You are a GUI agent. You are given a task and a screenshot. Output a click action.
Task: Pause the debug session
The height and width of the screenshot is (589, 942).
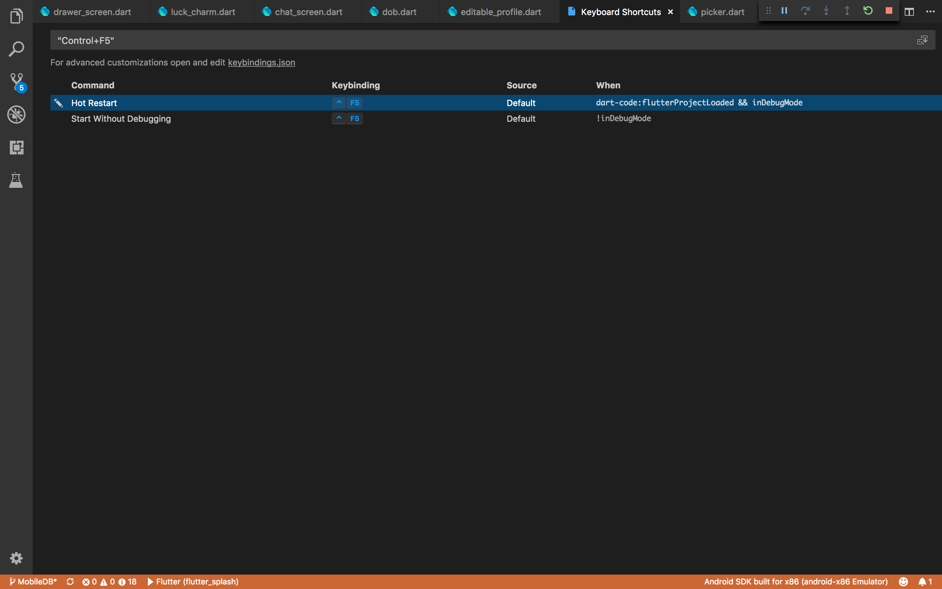coord(784,11)
